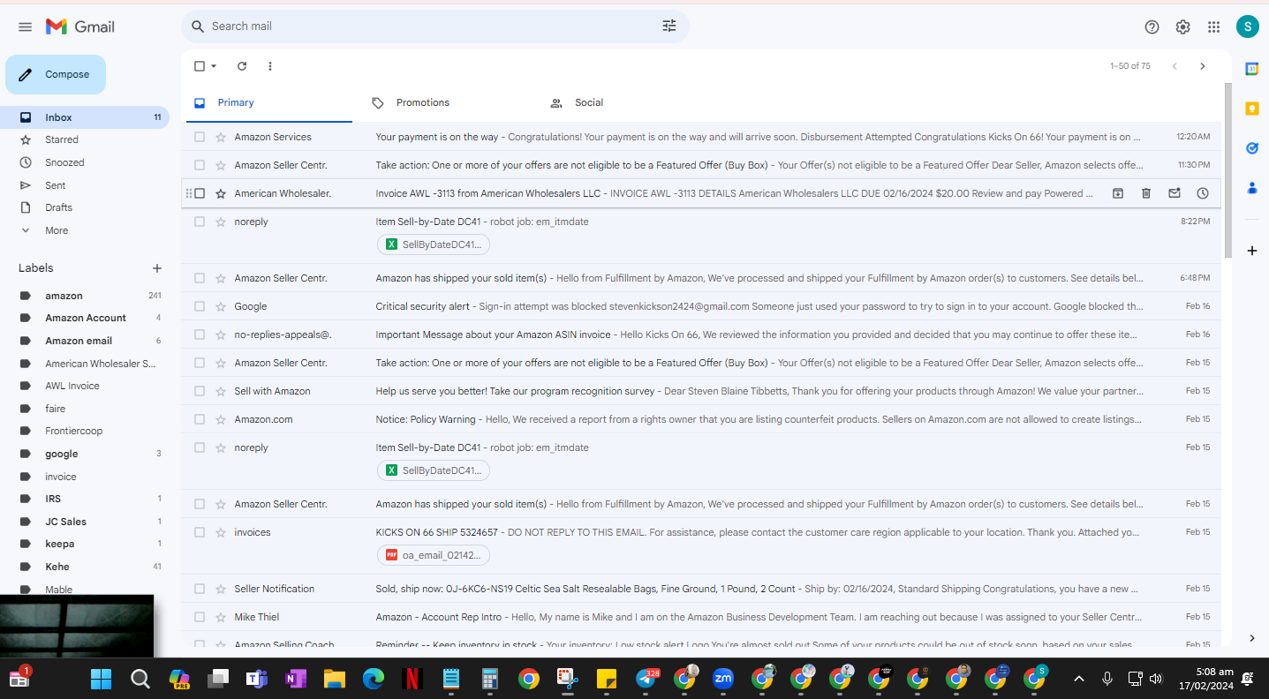Create a new label with the plus icon
This screenshot has height=699, width=1269.
tap(157, 268)
